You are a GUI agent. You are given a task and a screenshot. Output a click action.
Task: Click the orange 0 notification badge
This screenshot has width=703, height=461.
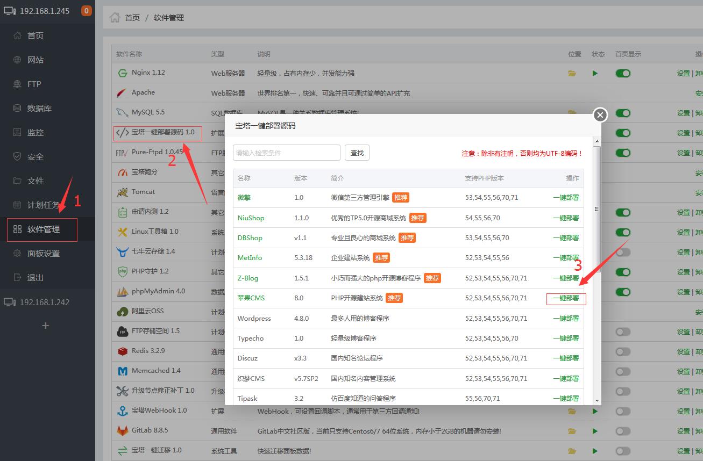(x=86, y=11)
